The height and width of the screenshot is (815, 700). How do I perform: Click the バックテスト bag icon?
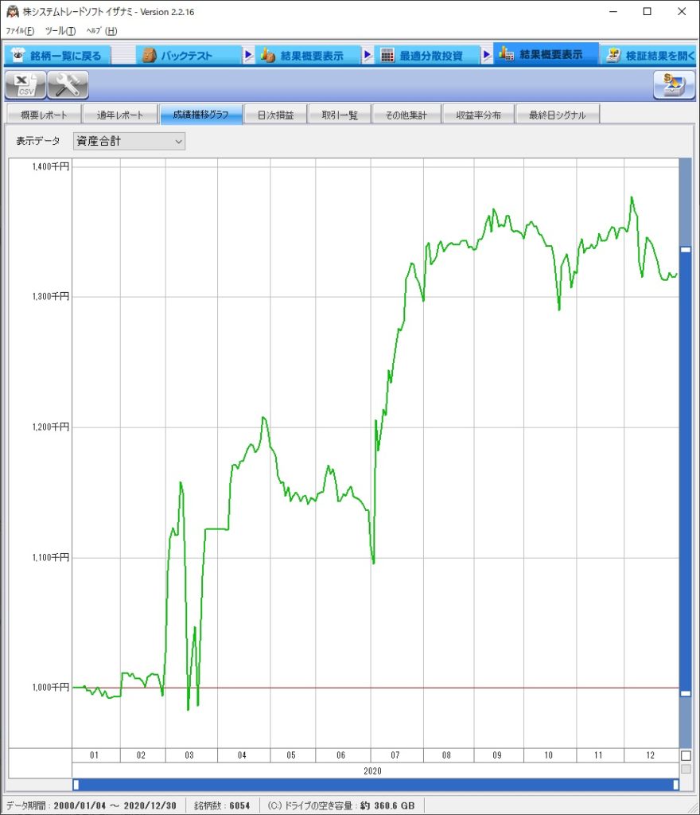[x=149, y=56]
